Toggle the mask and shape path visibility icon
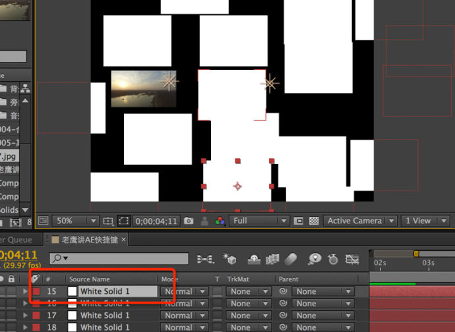 point(123,221)
